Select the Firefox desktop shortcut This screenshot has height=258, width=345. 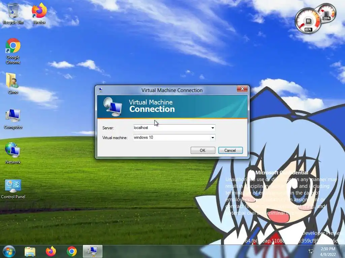(39, 13)
